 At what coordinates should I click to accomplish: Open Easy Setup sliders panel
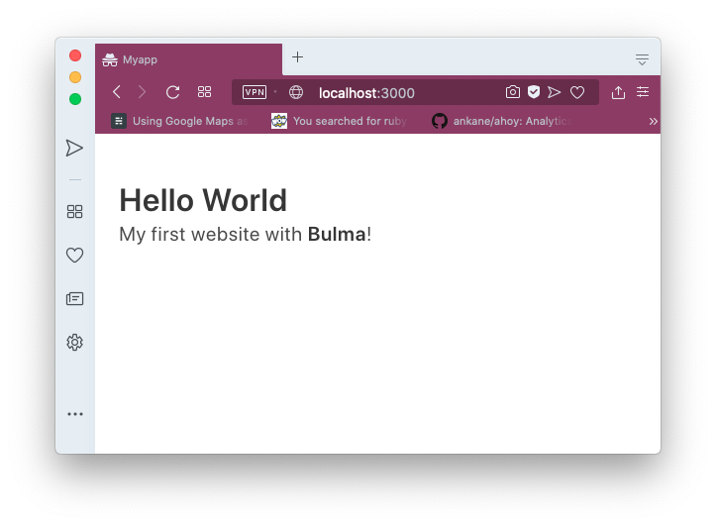[x=643, y=92]
